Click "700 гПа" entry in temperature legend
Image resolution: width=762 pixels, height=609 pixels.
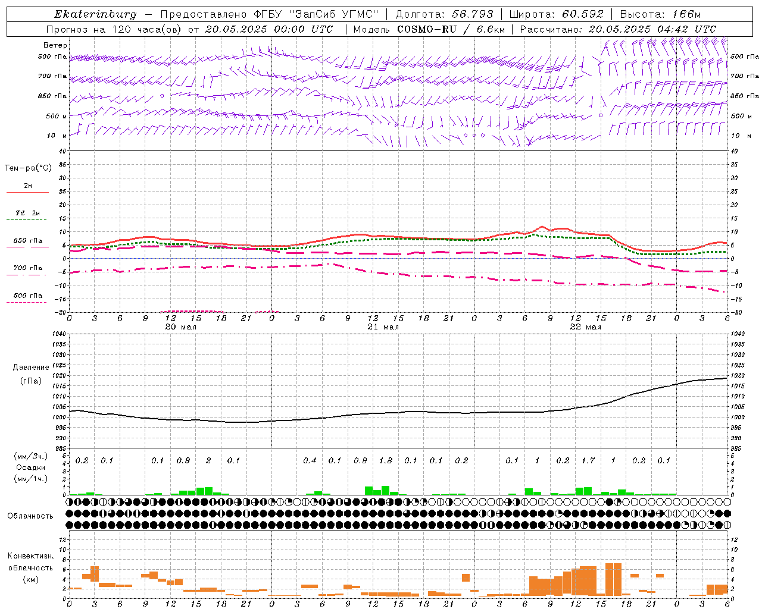click(x=28, y=268)
